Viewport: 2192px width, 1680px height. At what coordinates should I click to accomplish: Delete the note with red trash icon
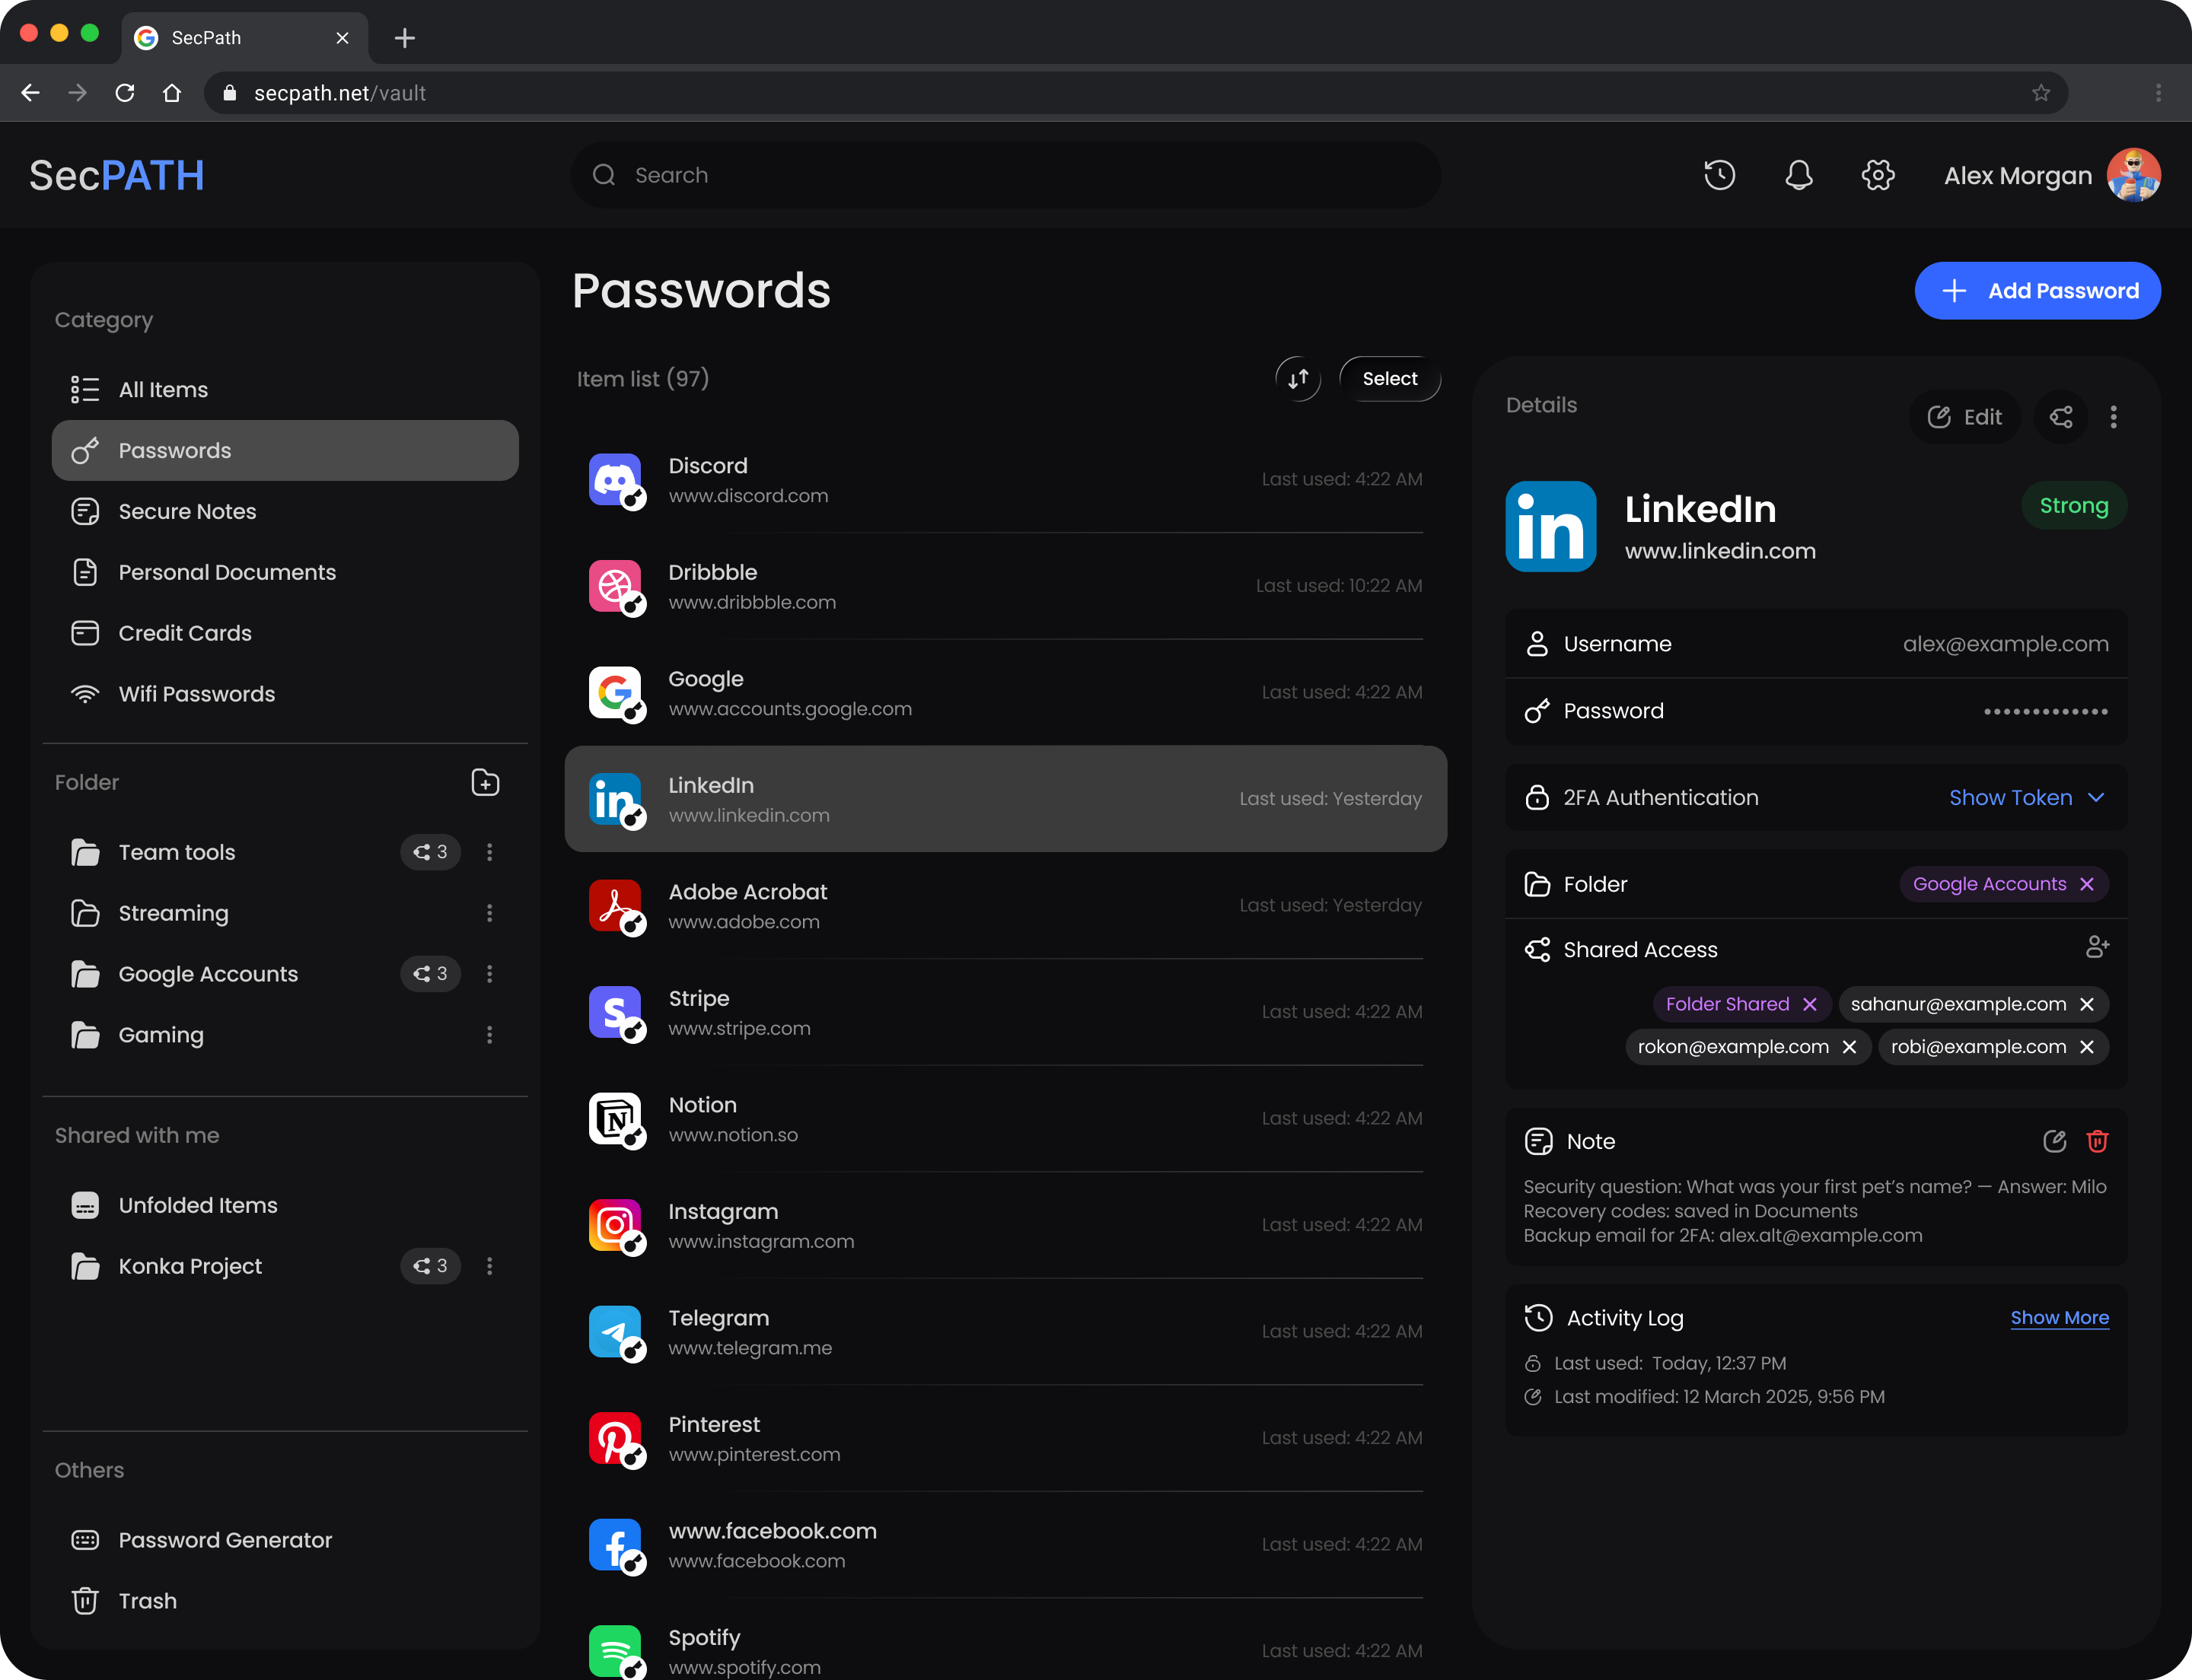point(2097,1141)
